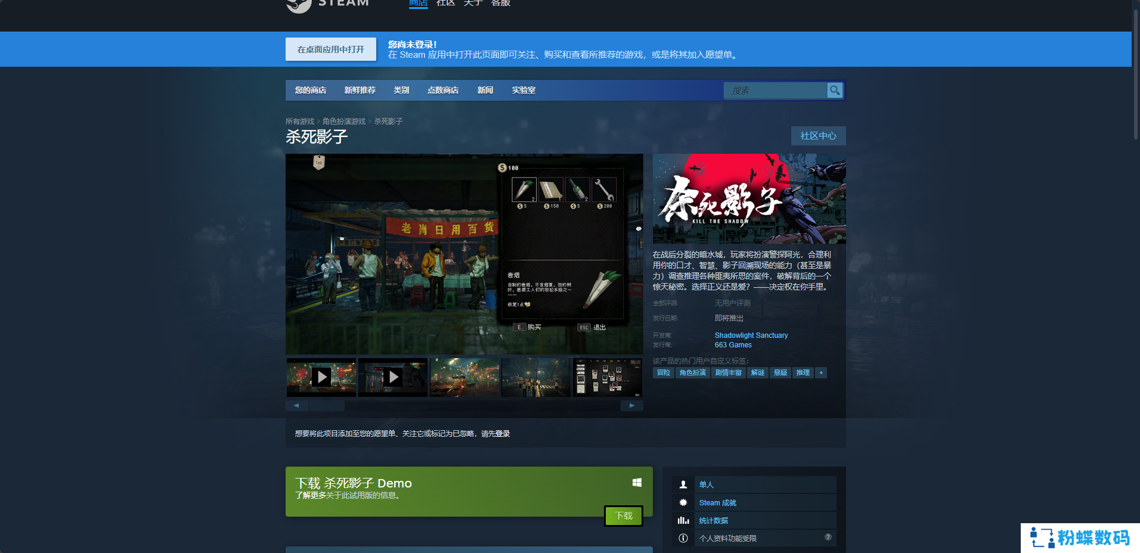Click the Kill The Shadow header image

(749, 198)
